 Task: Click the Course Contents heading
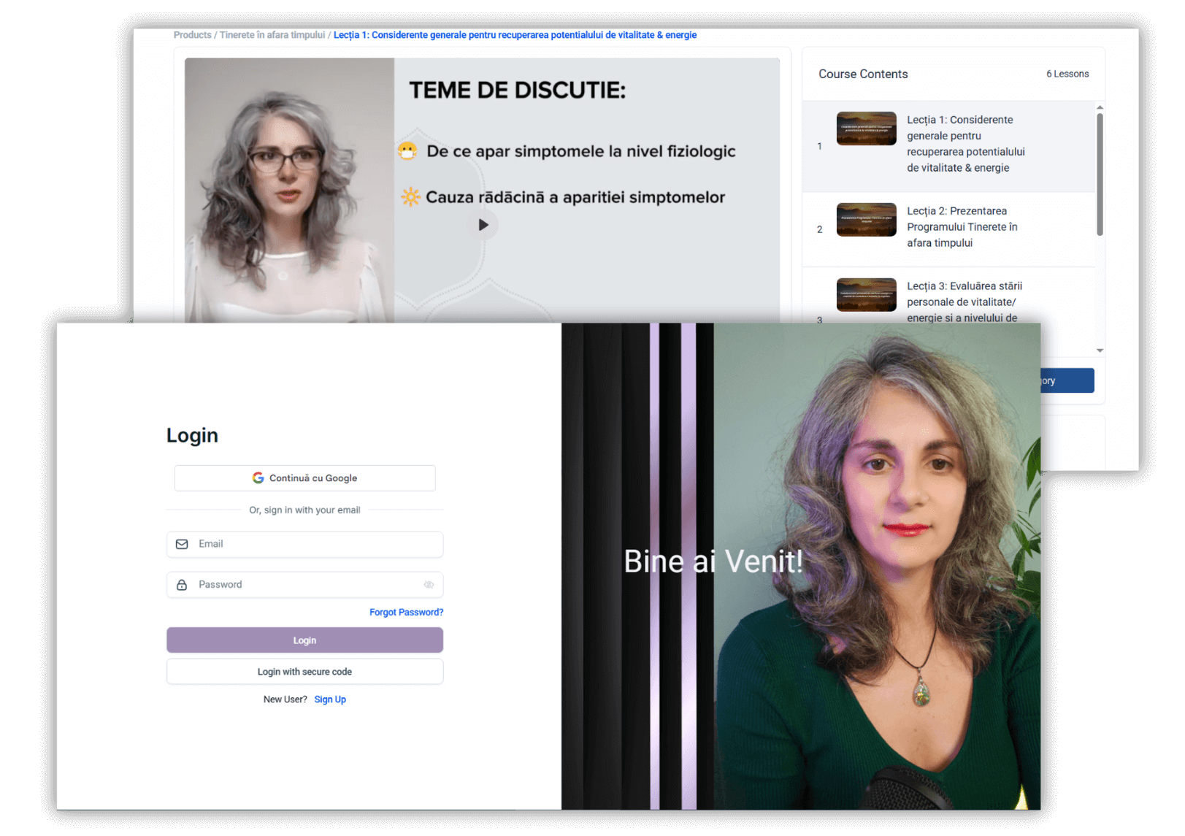863,74
